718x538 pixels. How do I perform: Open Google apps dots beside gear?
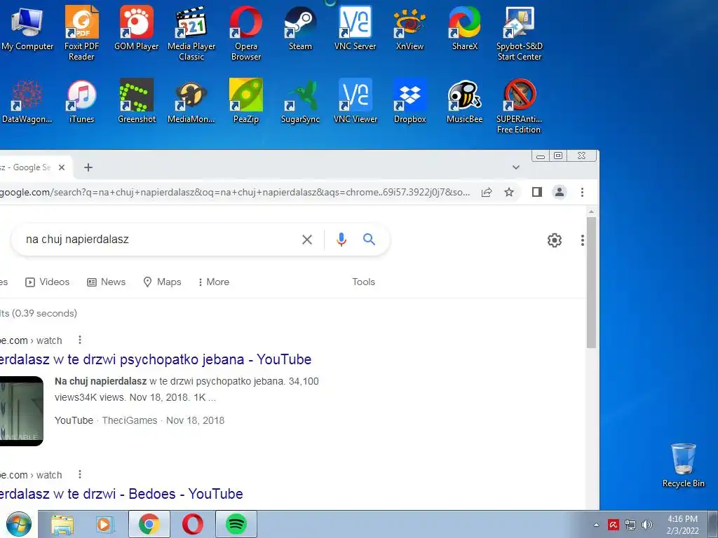(x=582, y=240)
